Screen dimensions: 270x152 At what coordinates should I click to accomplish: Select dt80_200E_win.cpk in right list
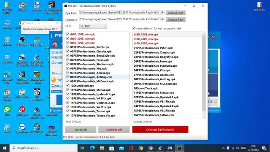click(146, 39)
